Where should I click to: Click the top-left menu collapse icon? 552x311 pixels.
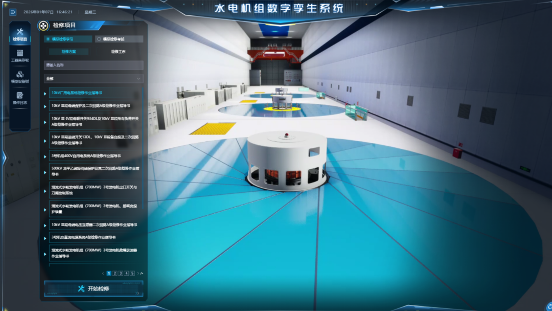click(x=13, y=12)
